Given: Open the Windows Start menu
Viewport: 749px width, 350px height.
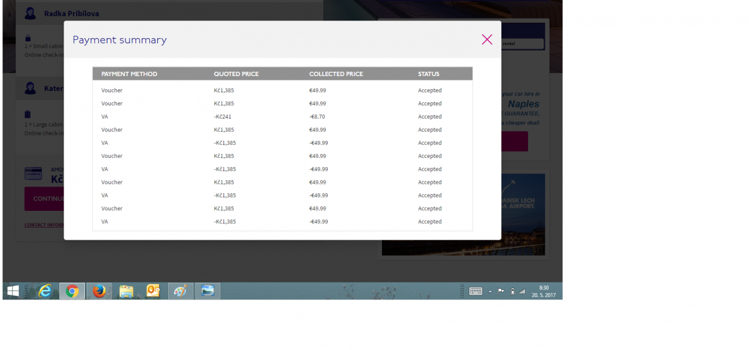Looking at the screenshot, I should [13, 291].
